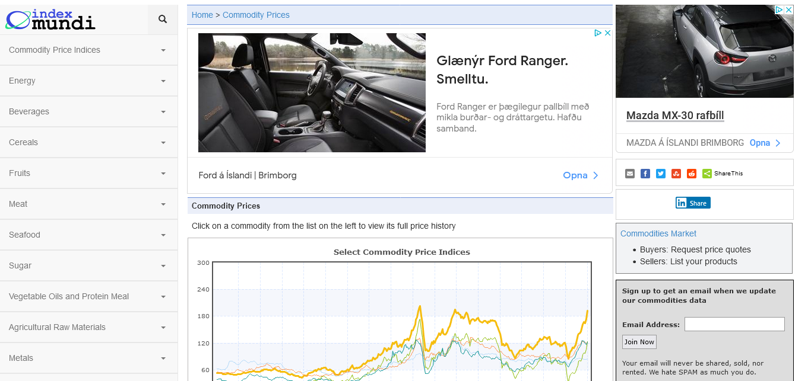Focus the Email Address field
Screen dimensions: 811x381
(734, 324)
